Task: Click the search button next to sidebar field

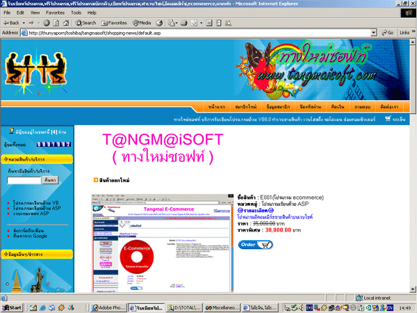Action: [50, 180]
